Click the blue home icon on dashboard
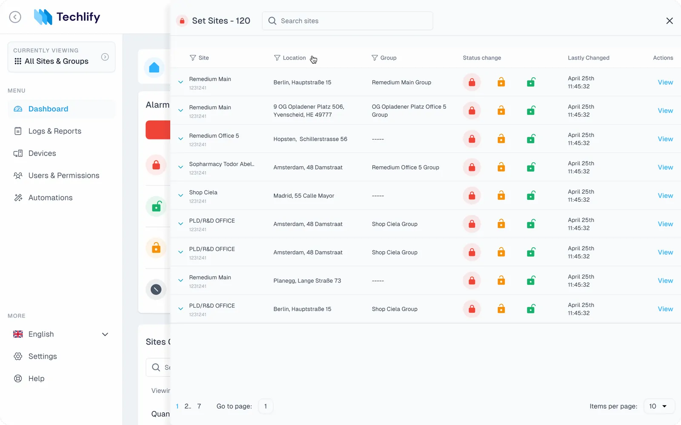This screenshot has width=681, height=425. 154,67
